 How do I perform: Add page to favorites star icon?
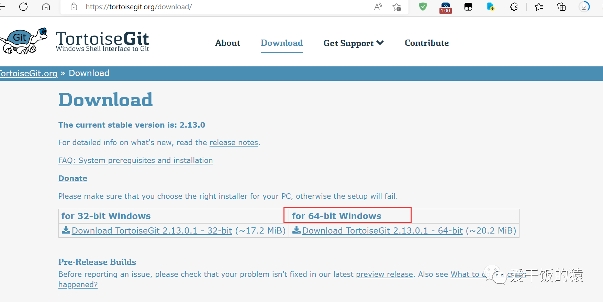tap(397, 7)
